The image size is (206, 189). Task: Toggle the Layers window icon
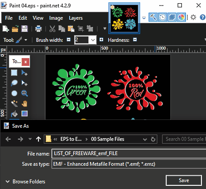172,17
